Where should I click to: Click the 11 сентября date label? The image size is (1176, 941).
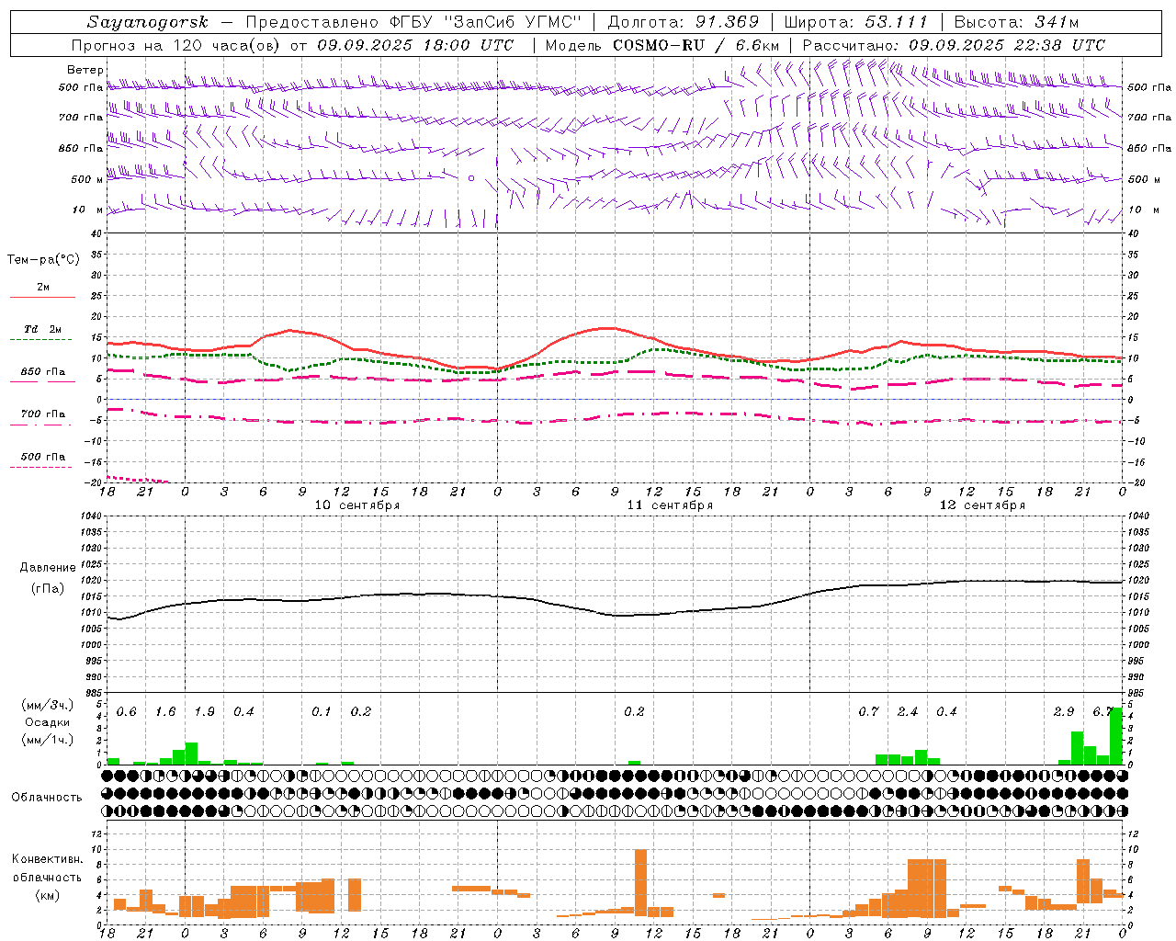coord(670,505)
